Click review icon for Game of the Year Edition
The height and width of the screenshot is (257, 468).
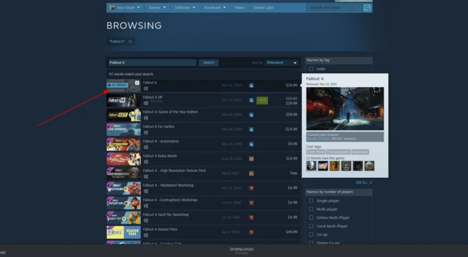252,115
